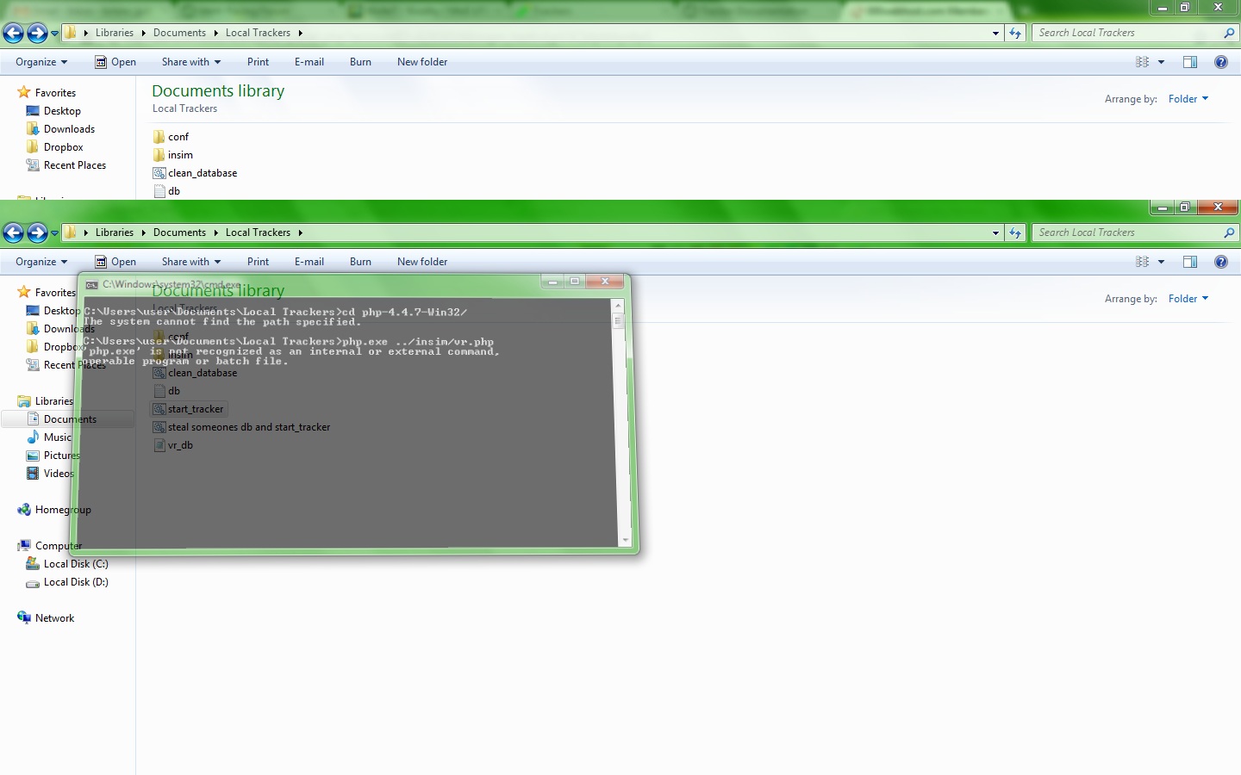Refresh the upper Explorer window's folder
This screenshot has width=1241, height=775.
1015,34
